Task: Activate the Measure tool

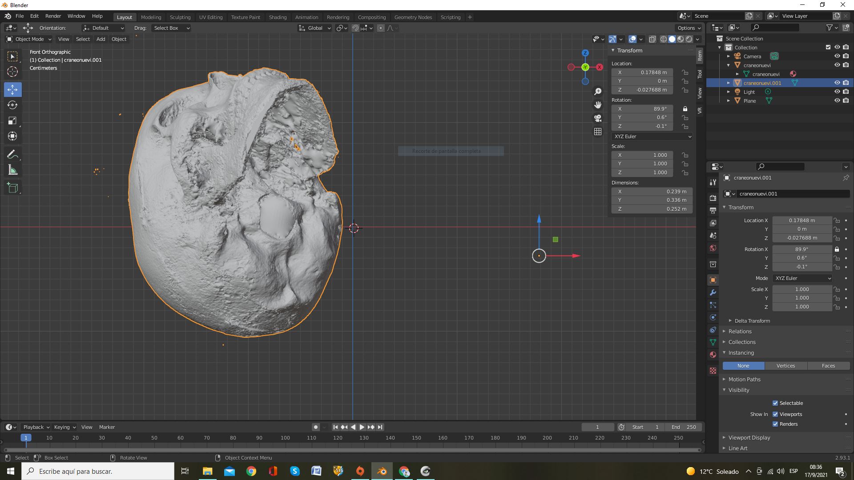Action: pos(12,170)
